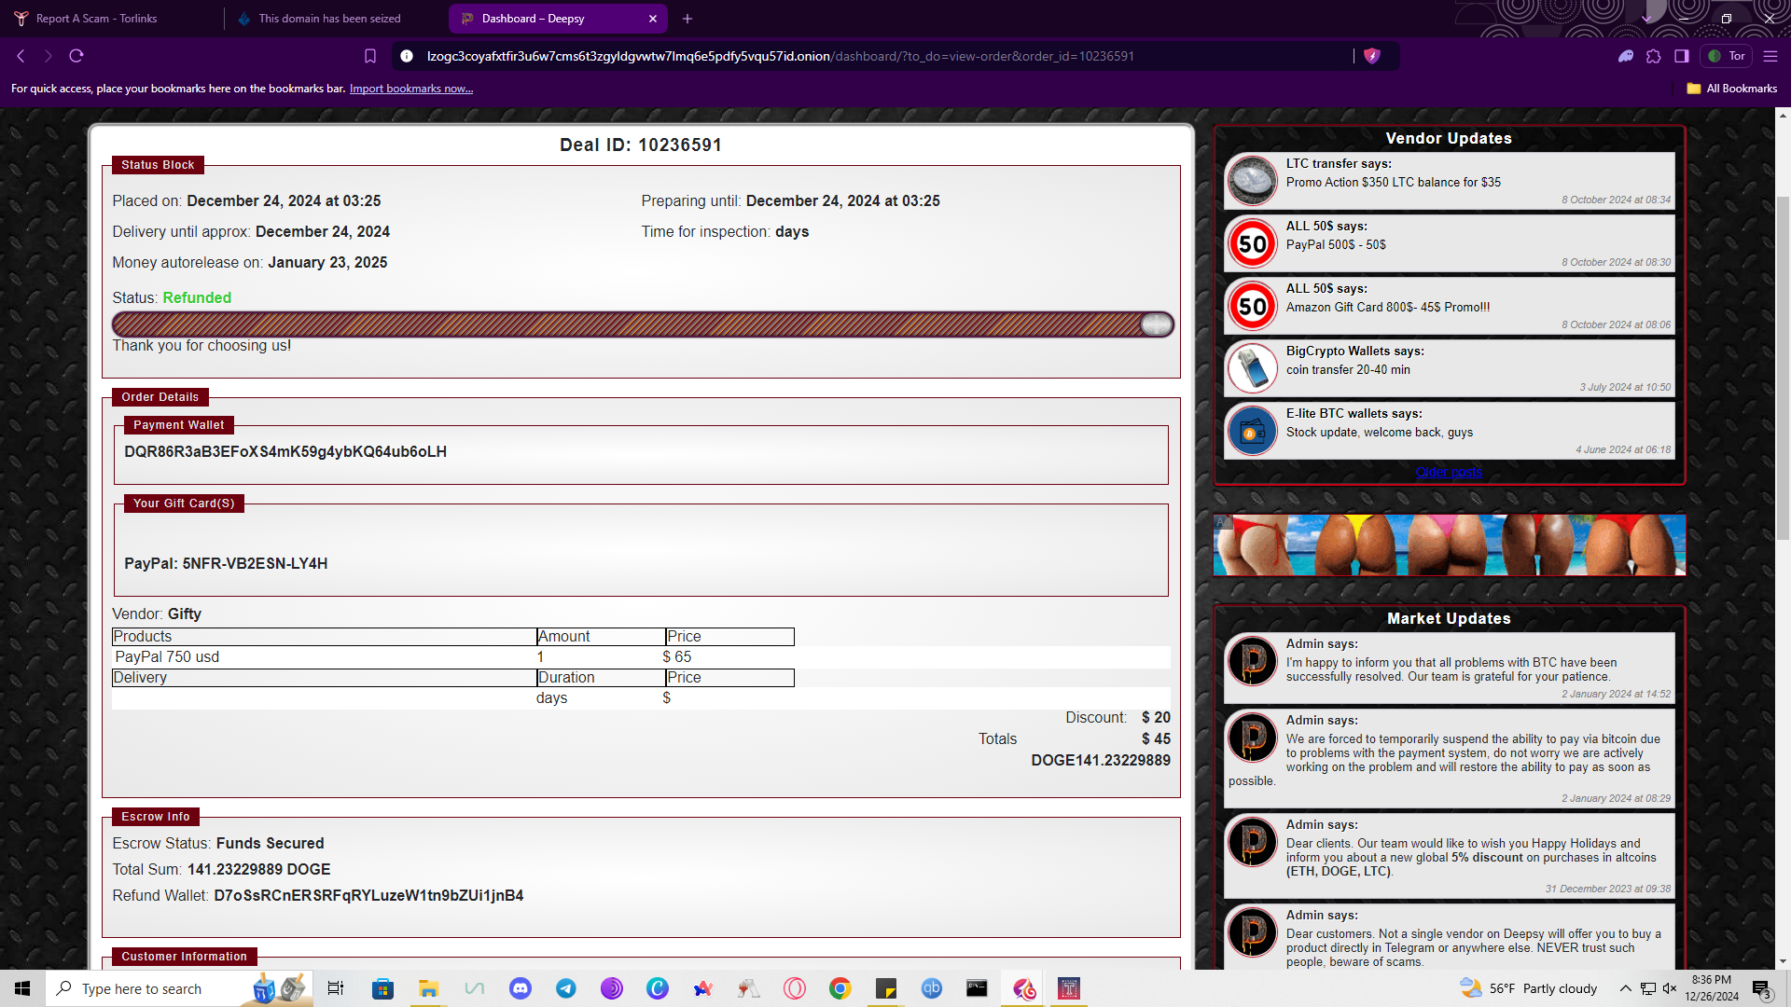This screenshot has height=1007, width=1791.
Task: Open Tor Browser icon in taskbar
Action: point(612,988)
